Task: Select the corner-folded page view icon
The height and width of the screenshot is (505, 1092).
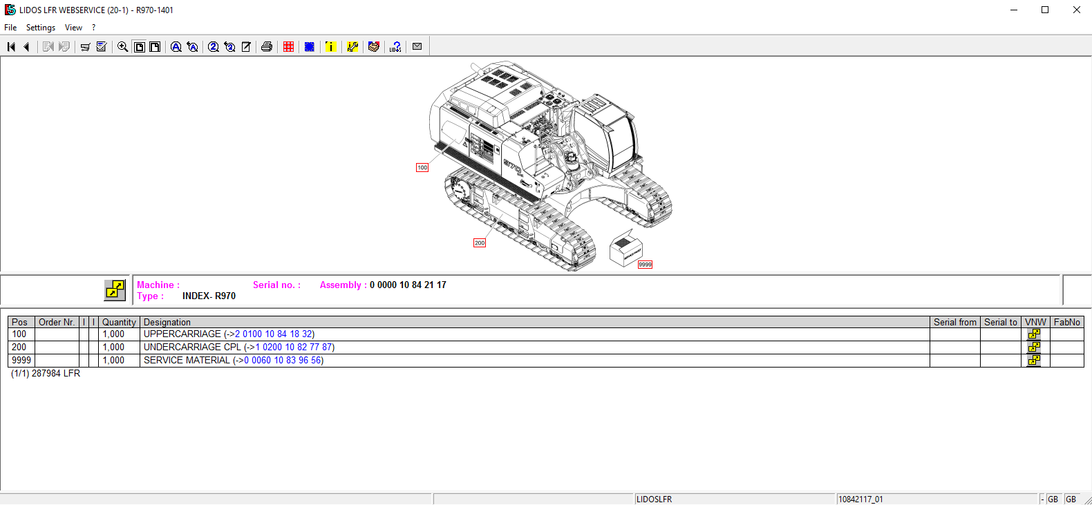Action: [x=155, y=47]
